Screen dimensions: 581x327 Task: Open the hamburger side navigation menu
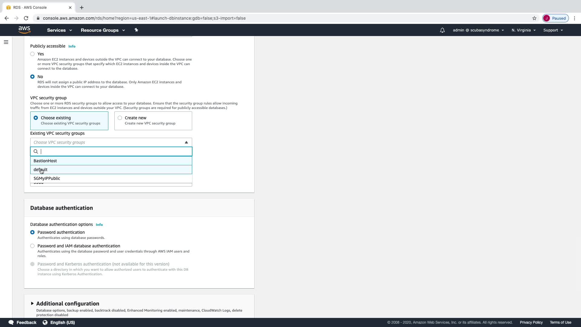6,42
